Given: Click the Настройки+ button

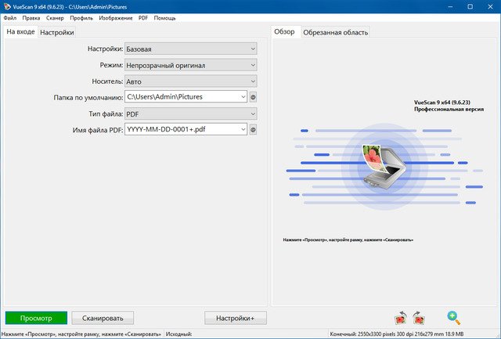Looking at the screenshot, I should tap(236, 318).
